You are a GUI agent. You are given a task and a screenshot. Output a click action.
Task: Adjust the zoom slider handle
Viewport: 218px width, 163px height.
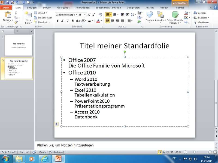(x=194, y=152)
